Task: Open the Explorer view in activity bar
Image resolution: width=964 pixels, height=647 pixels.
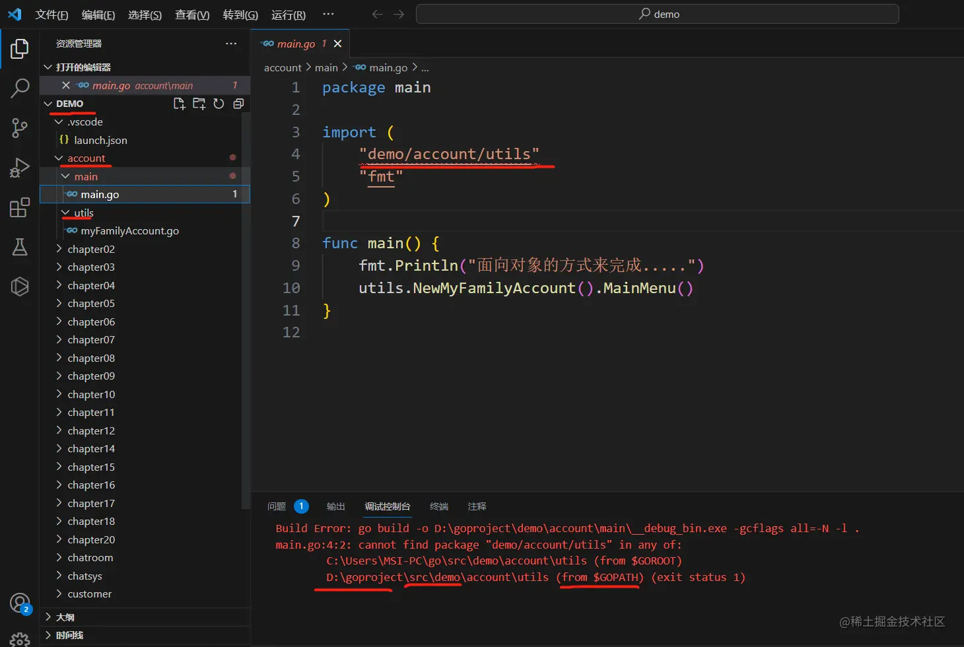Action: coord(20,48)
